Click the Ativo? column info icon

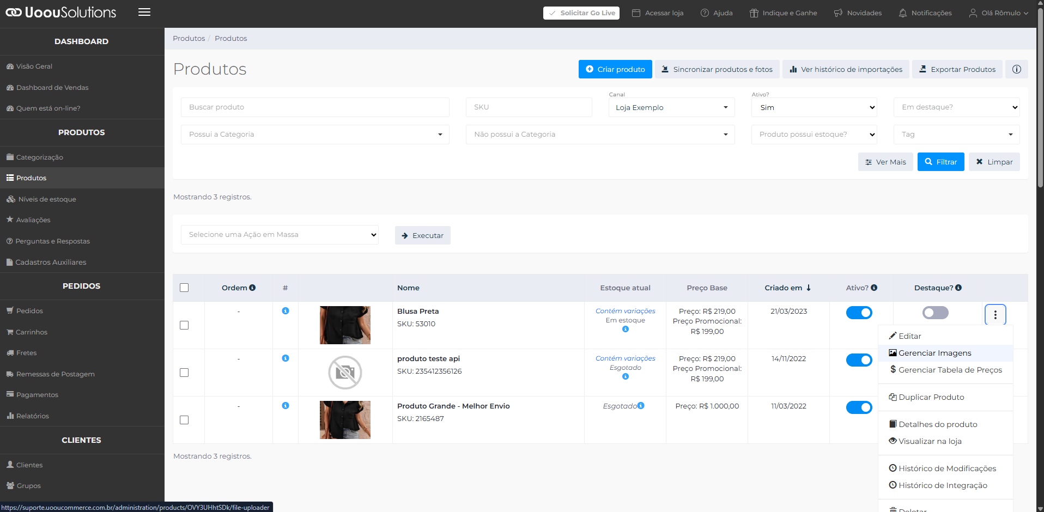874,288
